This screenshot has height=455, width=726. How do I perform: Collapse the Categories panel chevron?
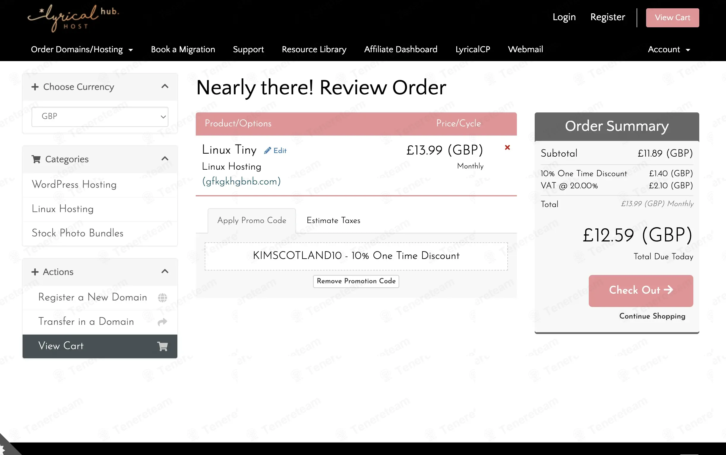point(165,159)
